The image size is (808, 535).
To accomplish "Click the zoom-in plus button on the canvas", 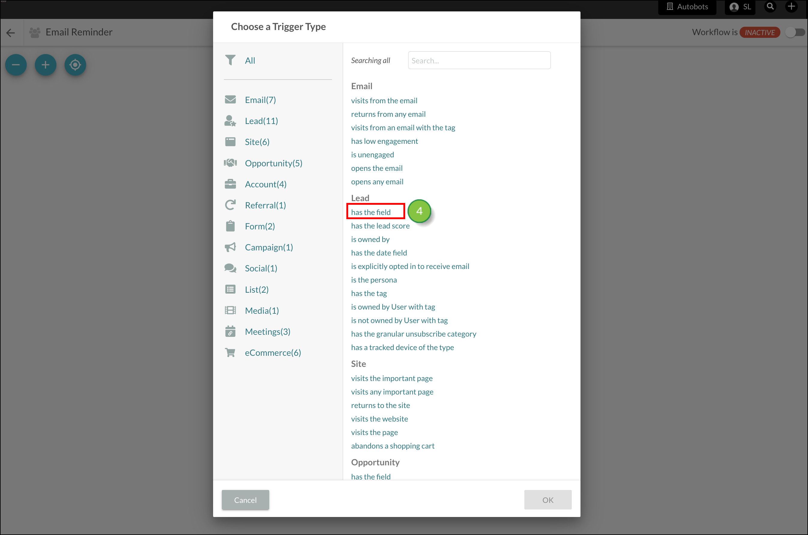I will coord(45,65).
